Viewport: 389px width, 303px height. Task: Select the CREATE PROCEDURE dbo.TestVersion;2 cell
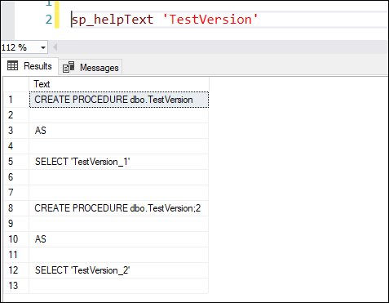click(119, 208)
